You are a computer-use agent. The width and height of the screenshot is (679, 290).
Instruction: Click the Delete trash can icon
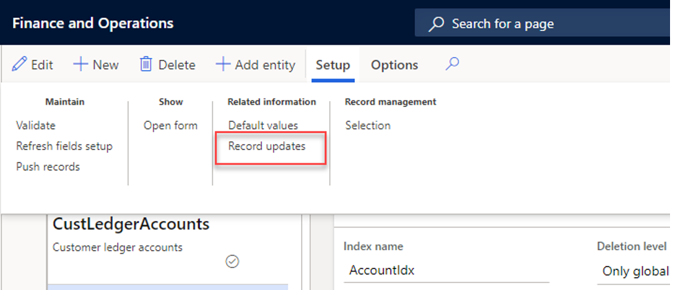click(x=145, y=65)
